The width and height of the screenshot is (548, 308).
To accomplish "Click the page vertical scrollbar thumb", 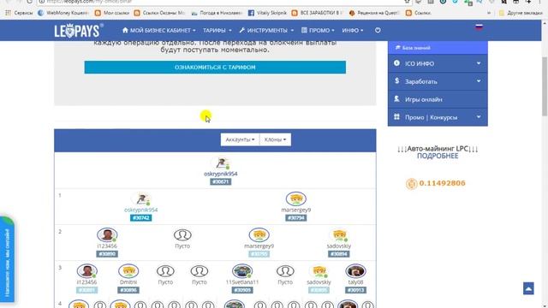I will pos(545,86).
